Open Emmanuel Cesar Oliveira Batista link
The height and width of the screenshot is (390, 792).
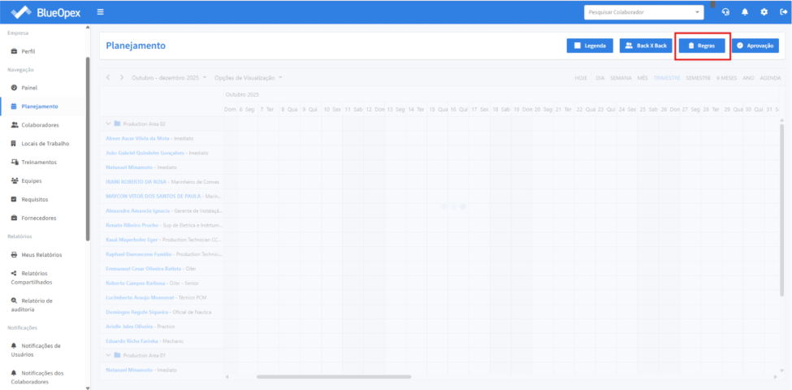pyautogui.click(x=144, y=269)
